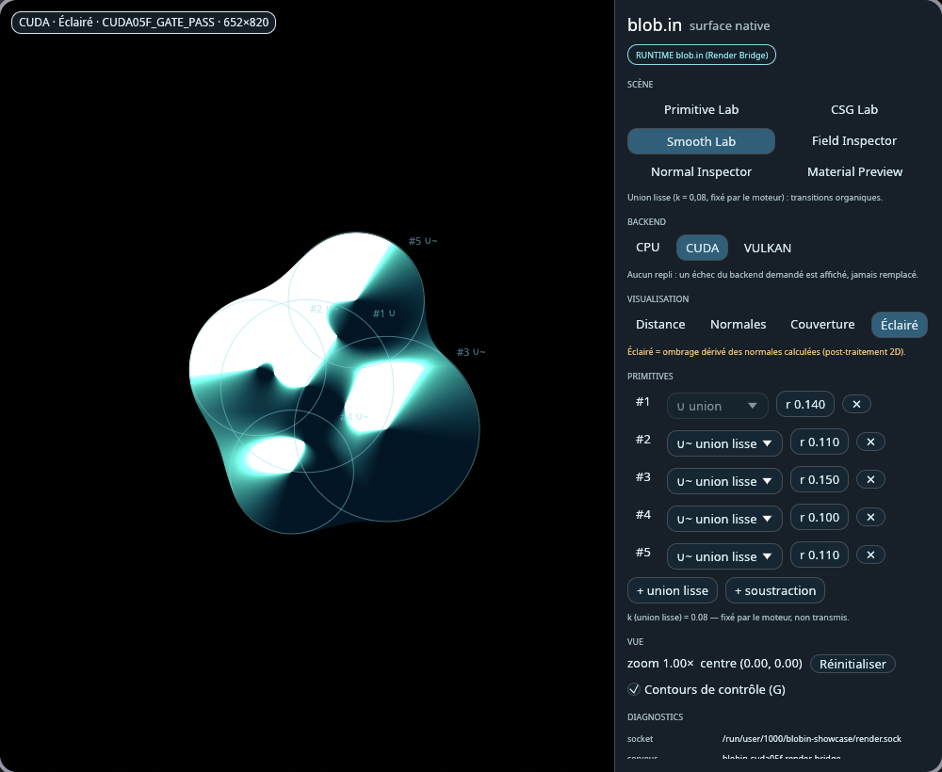Open the union lisse dropdown for #5
Screen dimensions: 942x772
coord(724,556)
